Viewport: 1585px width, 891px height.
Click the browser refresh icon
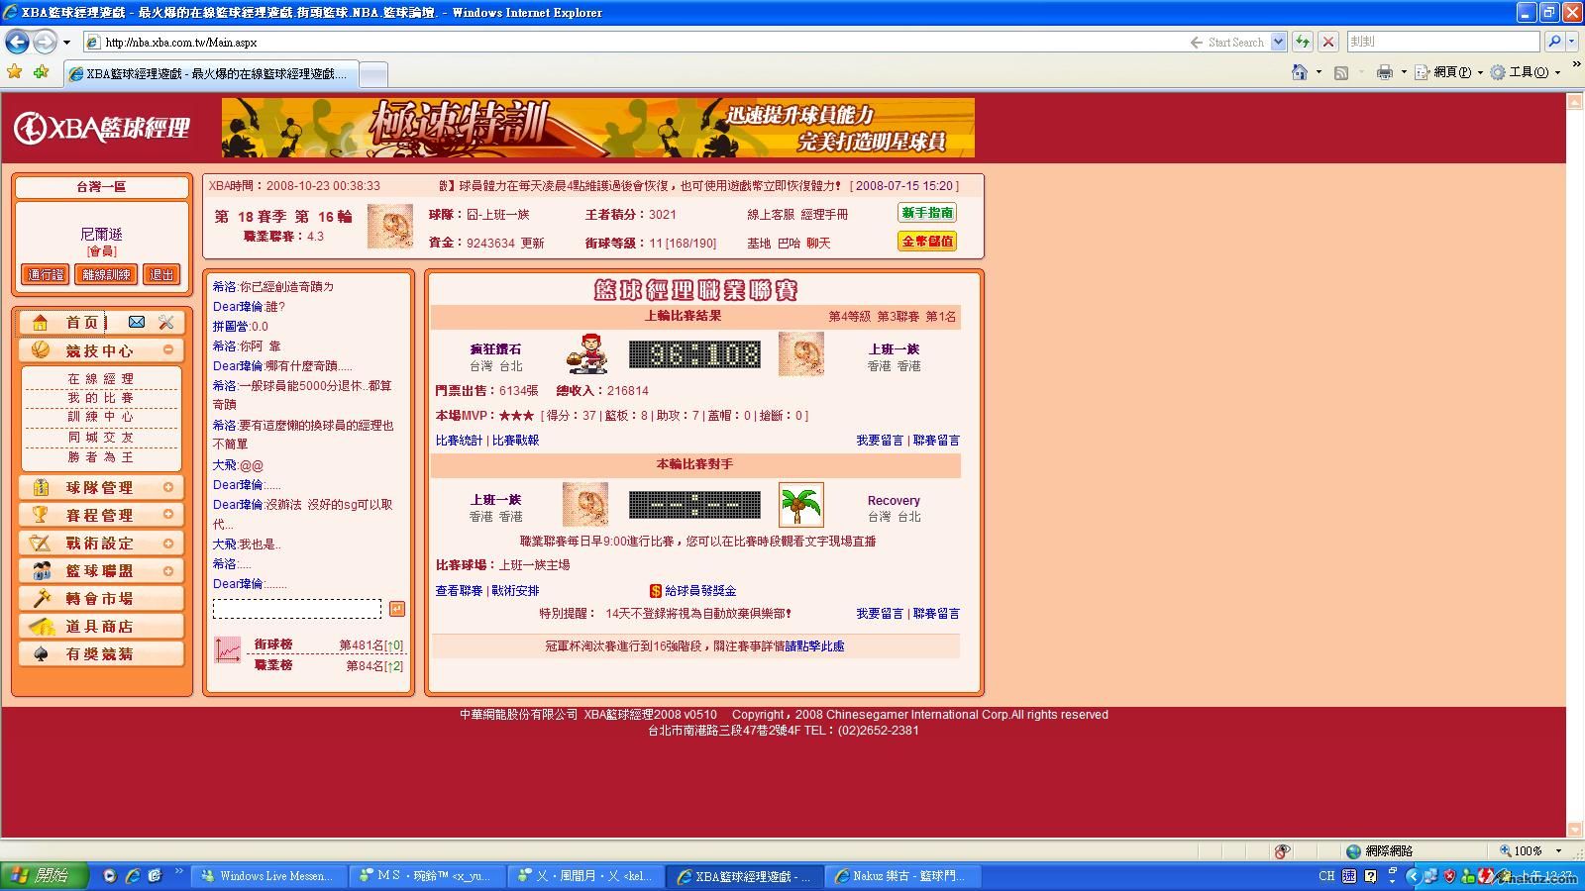click(x=1303, y=42)
